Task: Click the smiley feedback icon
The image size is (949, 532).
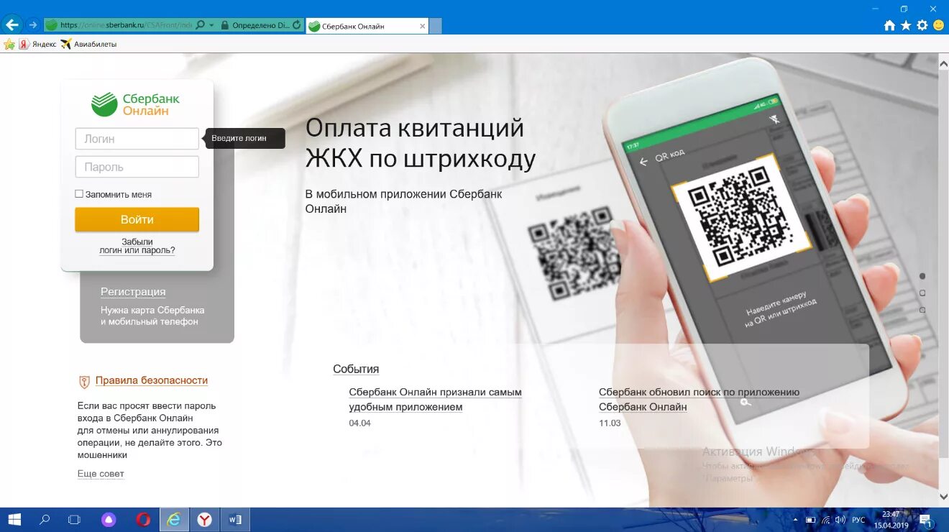Action: pos(938,25)
